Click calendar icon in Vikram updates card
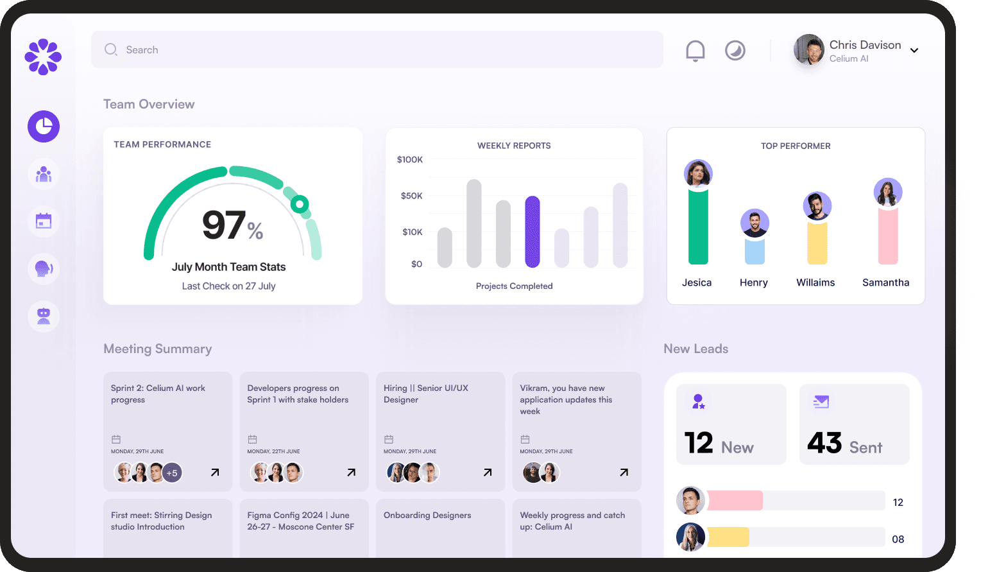This screenshot has height=572, width=1006. [x=525, y=439]
